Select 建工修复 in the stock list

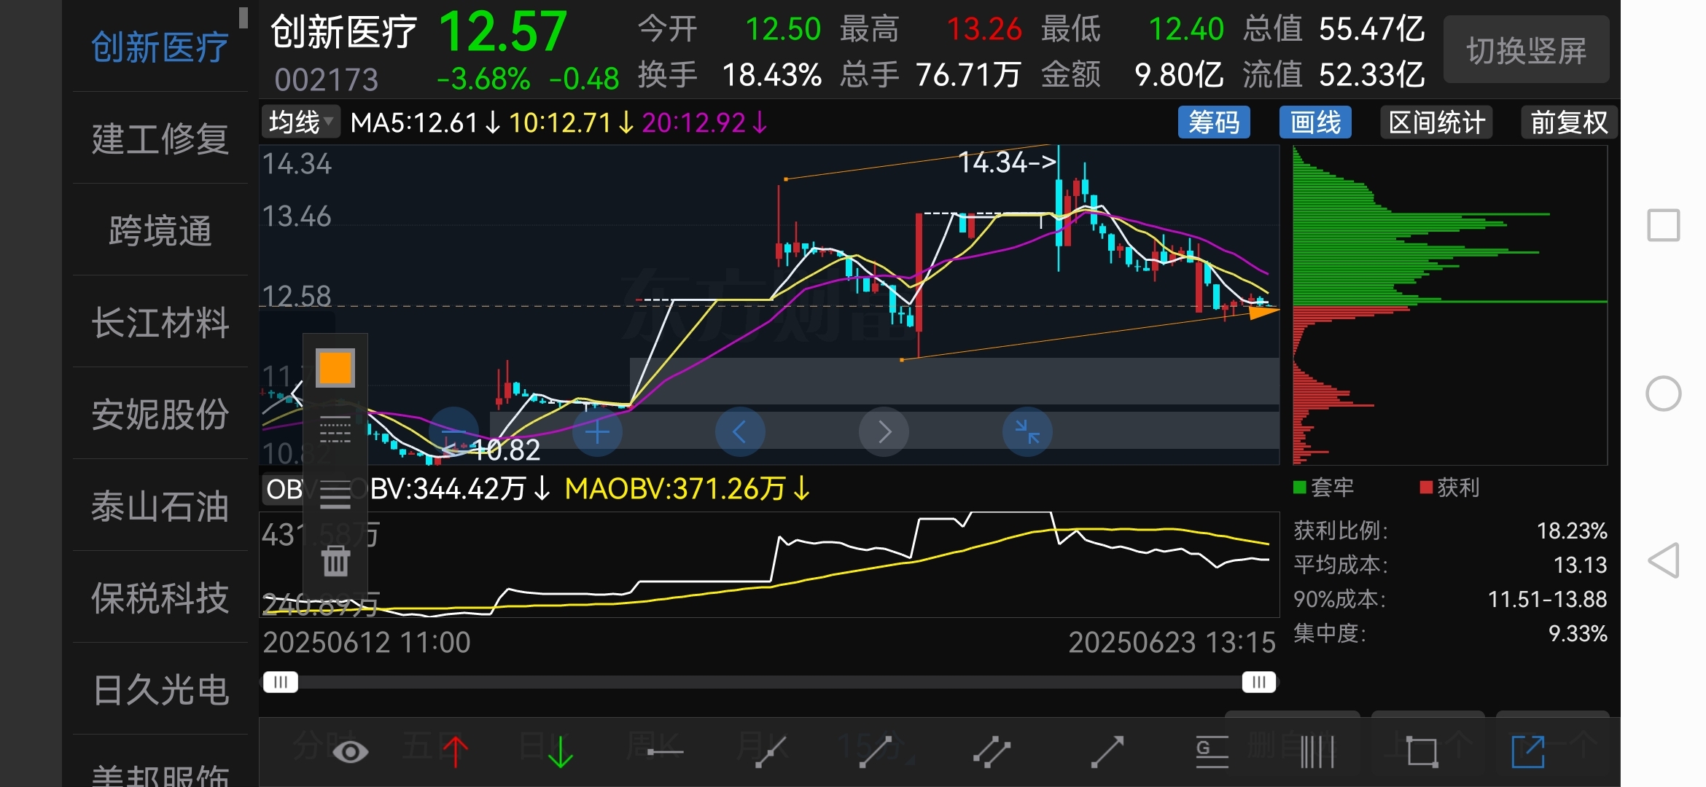pos(160,138)
